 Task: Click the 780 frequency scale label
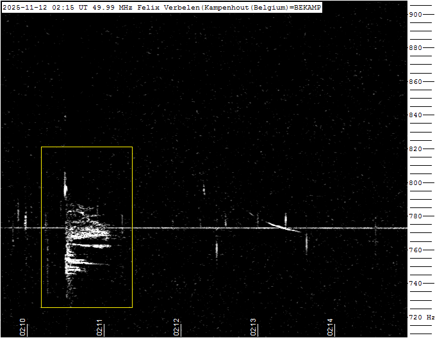[x=415, y=216]
